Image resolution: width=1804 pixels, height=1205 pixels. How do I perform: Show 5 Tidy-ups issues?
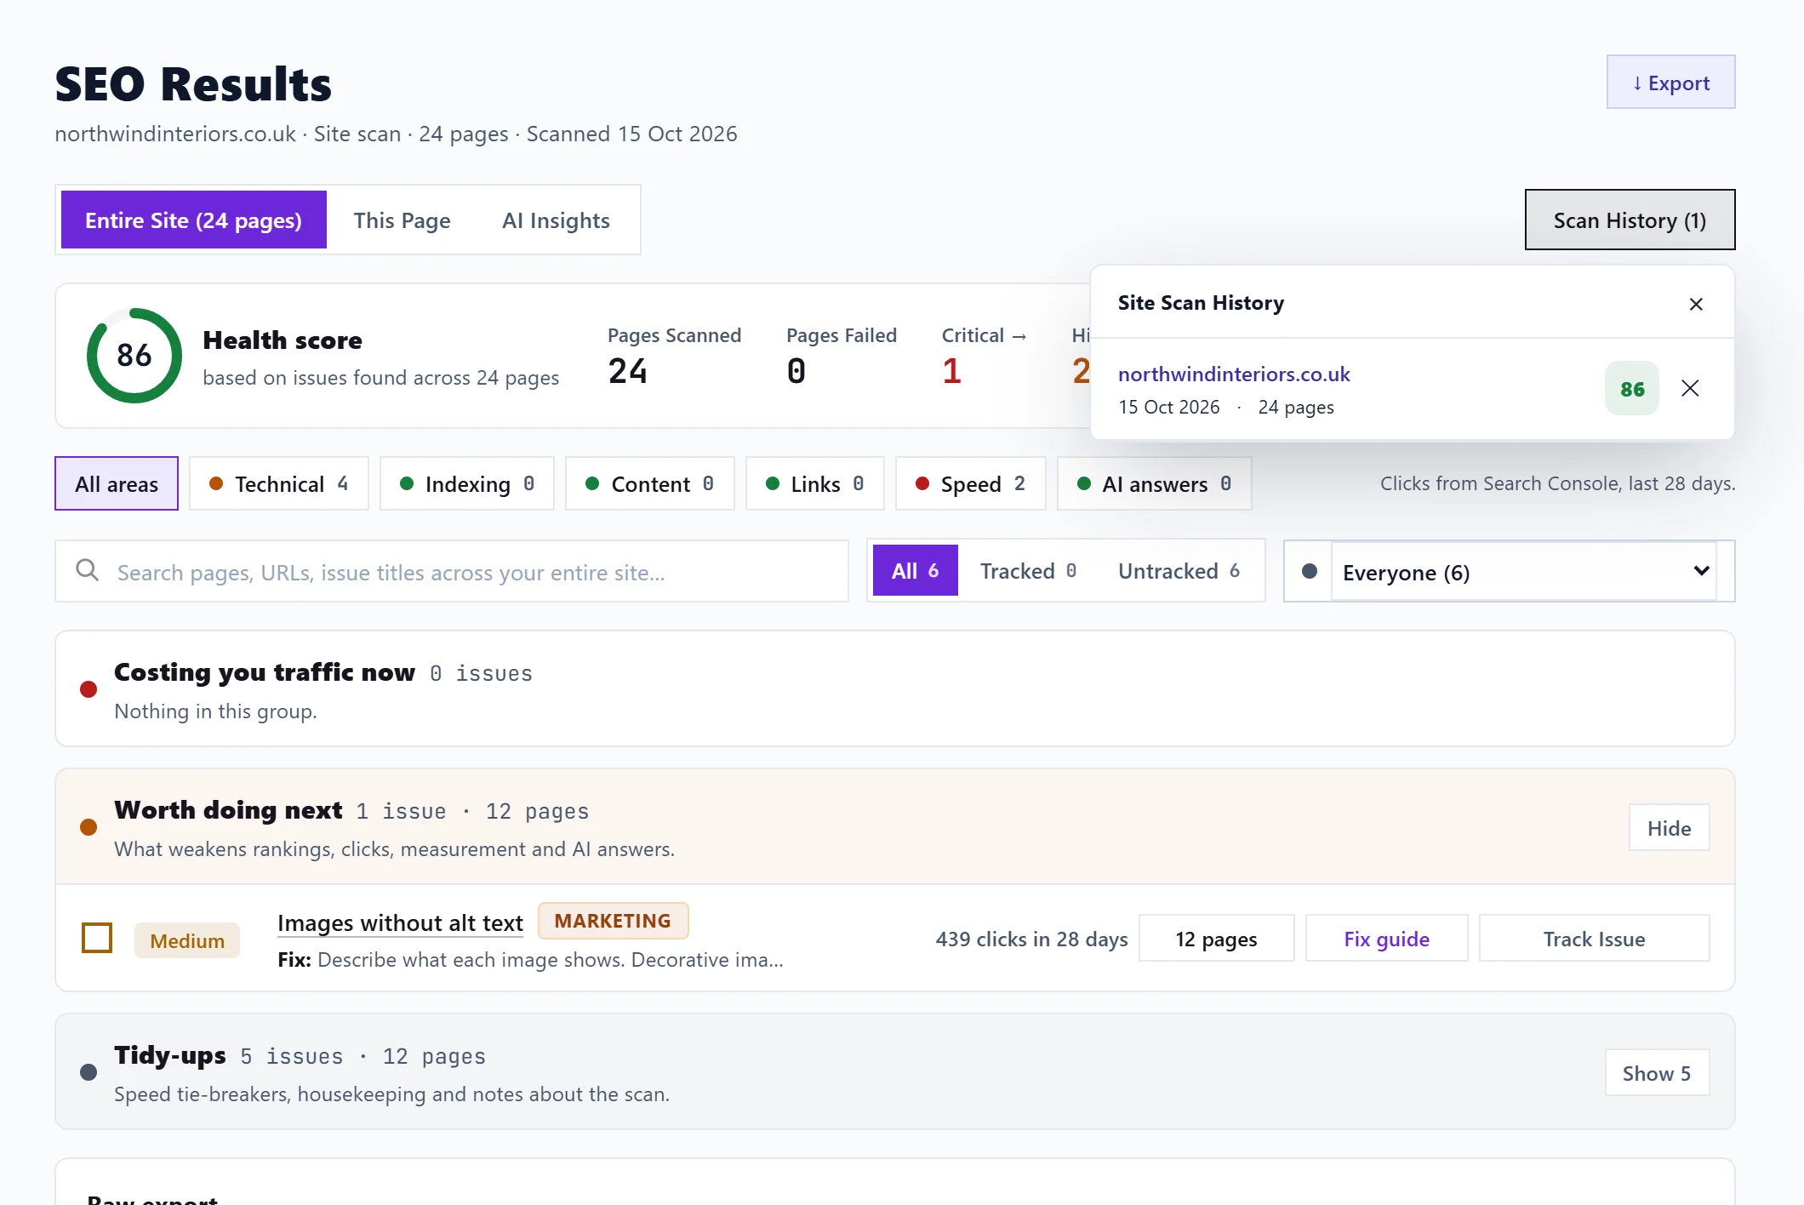1657,1072
